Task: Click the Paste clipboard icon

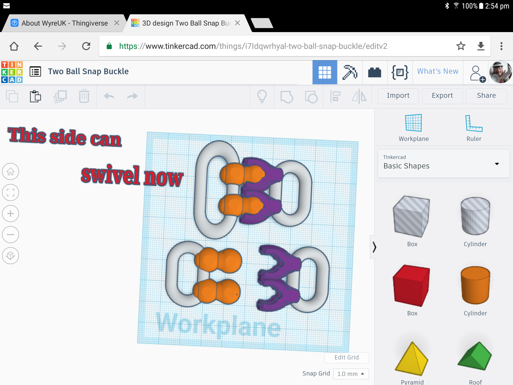Action: pos(35,96)
